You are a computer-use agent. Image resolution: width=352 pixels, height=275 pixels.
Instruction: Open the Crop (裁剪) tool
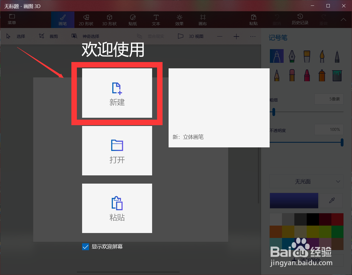pos(50,36)
